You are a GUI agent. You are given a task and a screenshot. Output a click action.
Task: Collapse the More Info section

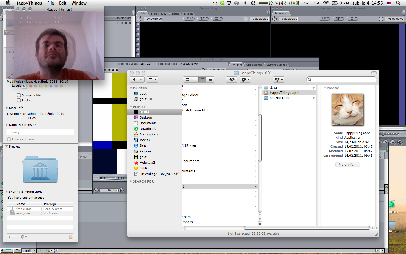click(6, 108)
